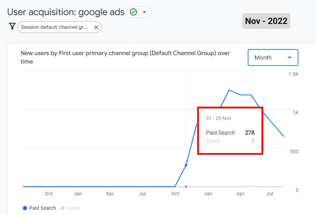316x215 pixels.
Task: Click the second Oct label on x-axis
Action: click(x=175, y=193)
